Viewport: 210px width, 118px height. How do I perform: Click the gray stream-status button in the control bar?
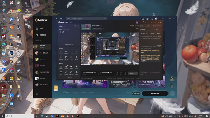[x=133, y=73]
